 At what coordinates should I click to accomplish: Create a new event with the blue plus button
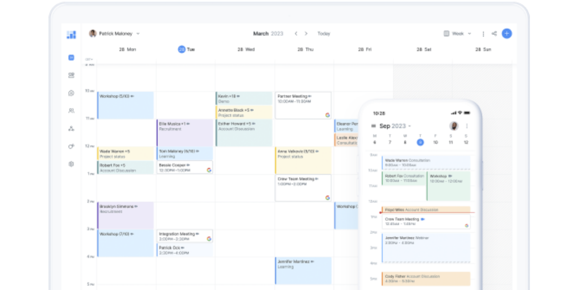point(507,34)
